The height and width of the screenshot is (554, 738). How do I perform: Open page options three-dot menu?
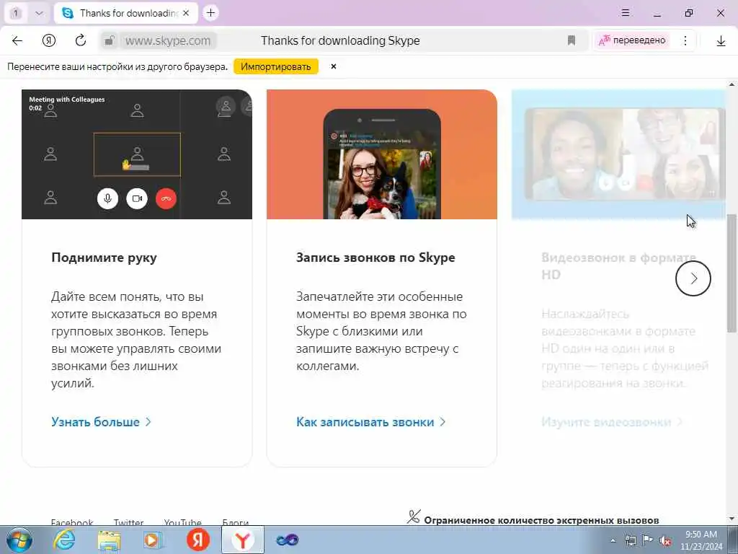click(685, 40)
